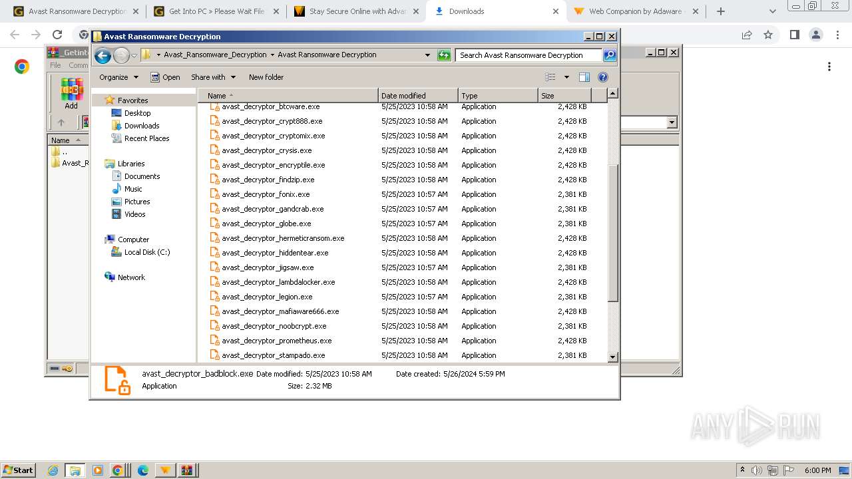The width and height of the screenshot is (852, 479).
Task: Open a new Chrome tab
Action: click(720, 11)
